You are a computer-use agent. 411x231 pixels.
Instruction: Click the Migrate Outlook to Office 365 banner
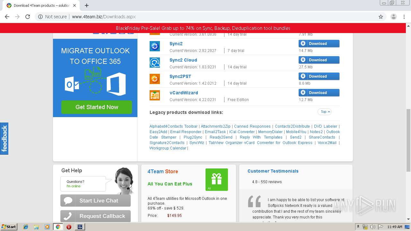pyautogui.click(x=95, y=78)
